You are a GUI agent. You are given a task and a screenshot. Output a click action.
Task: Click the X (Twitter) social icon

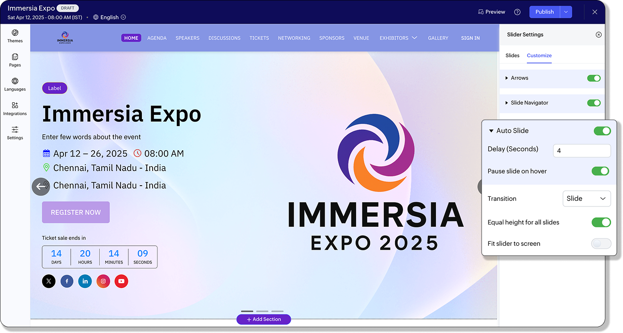coord(49,281)
